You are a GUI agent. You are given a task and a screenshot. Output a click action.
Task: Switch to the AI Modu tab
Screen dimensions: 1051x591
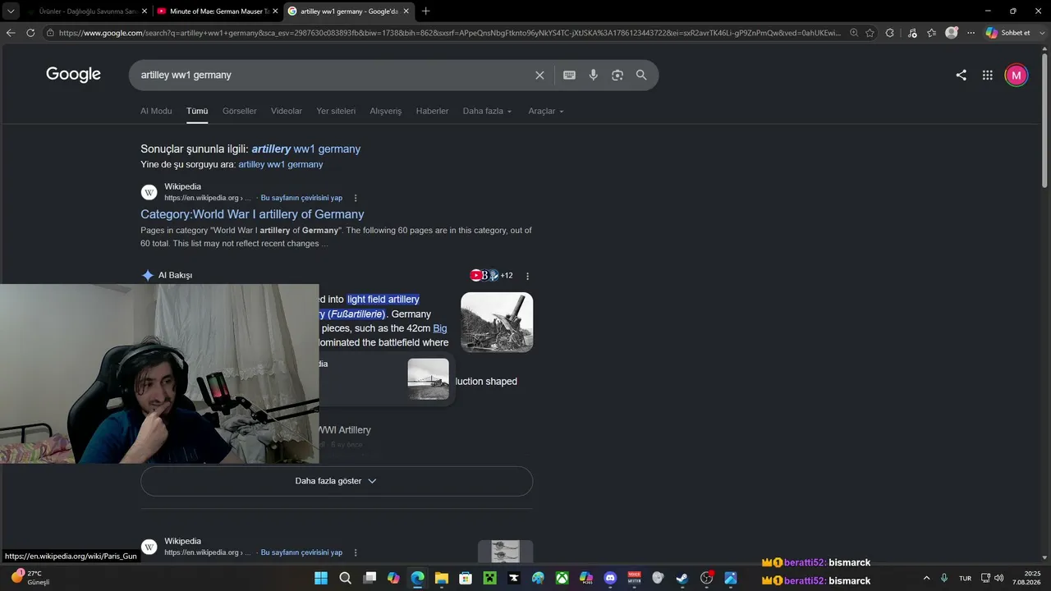(x=156, y=111)
